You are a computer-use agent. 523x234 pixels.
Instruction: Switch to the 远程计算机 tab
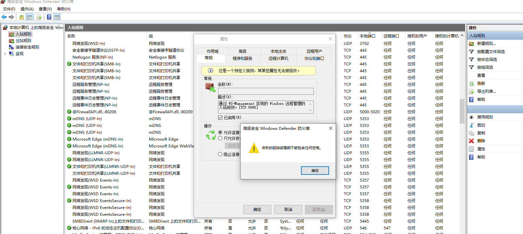pos(278,58)
